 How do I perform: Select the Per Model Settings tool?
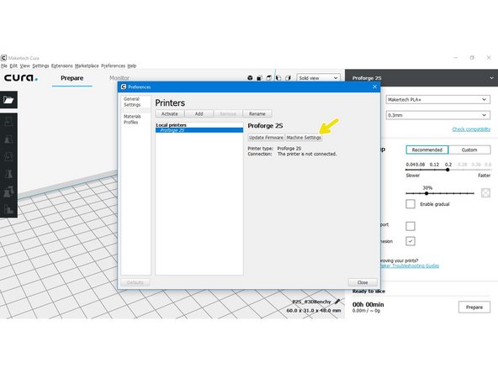[x=8, y=192]
